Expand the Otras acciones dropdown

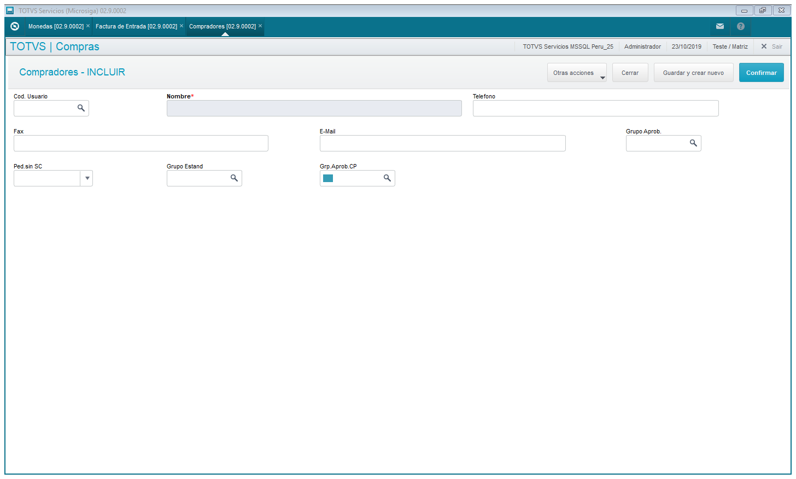click(577, 73)
